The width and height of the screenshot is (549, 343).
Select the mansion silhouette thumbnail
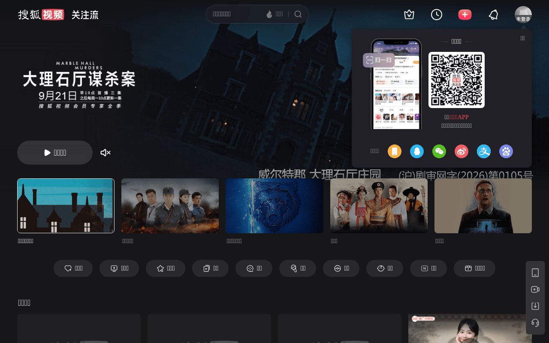(x=66, y=206)
